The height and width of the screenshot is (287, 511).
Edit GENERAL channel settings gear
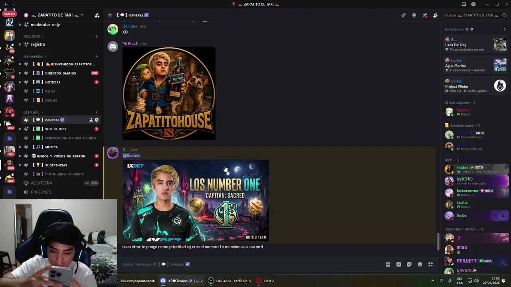point(97,120)
